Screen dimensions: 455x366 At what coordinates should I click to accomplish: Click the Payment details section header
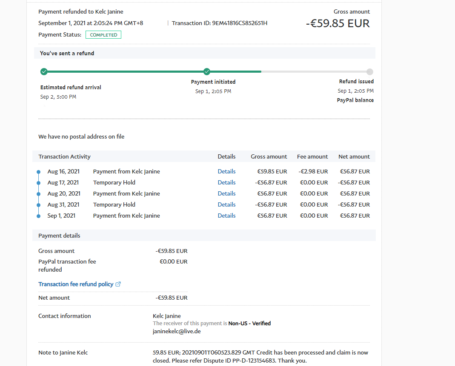[x=59, y=235]
